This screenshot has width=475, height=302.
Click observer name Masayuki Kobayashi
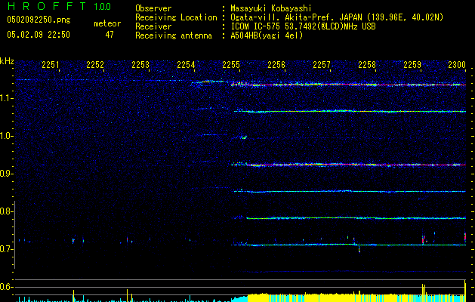pos(272,8)
